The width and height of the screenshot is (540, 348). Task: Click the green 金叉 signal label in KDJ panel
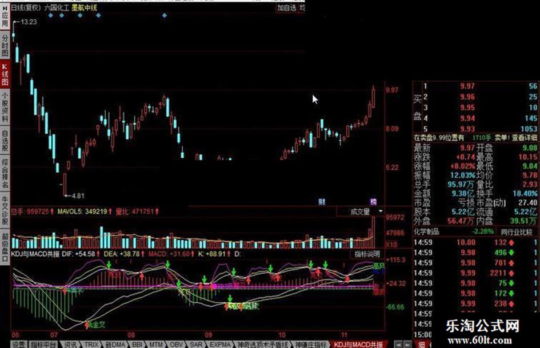pyautogui.click(x=97, y=325)
